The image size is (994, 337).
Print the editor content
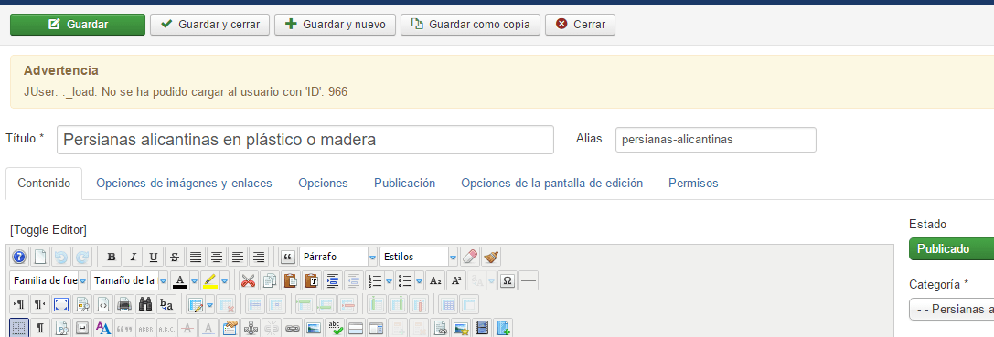click(x=125, y=304)
